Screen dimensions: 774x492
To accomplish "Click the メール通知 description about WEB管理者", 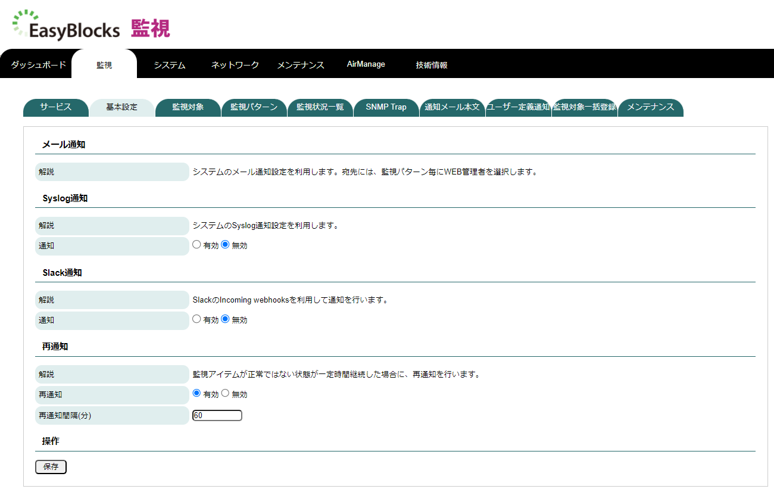I will [x=365, y=172].
